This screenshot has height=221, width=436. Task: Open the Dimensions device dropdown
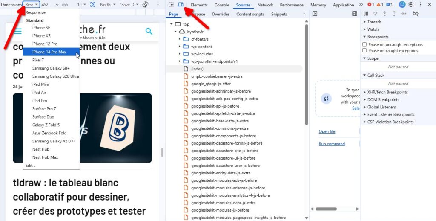tap(32, 4)
